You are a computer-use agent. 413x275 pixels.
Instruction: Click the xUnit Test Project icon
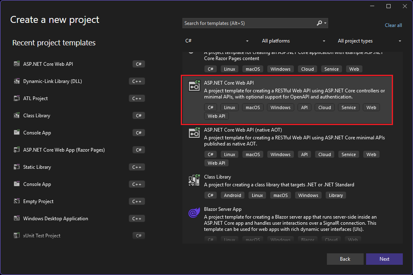tap(17, 235)
